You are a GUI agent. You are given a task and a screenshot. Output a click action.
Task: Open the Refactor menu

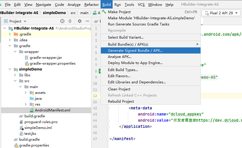91,5
